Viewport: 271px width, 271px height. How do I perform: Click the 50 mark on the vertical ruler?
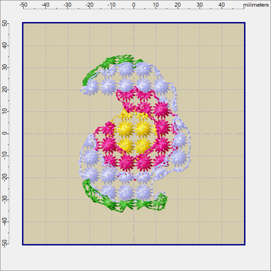(x=4, y=23)
